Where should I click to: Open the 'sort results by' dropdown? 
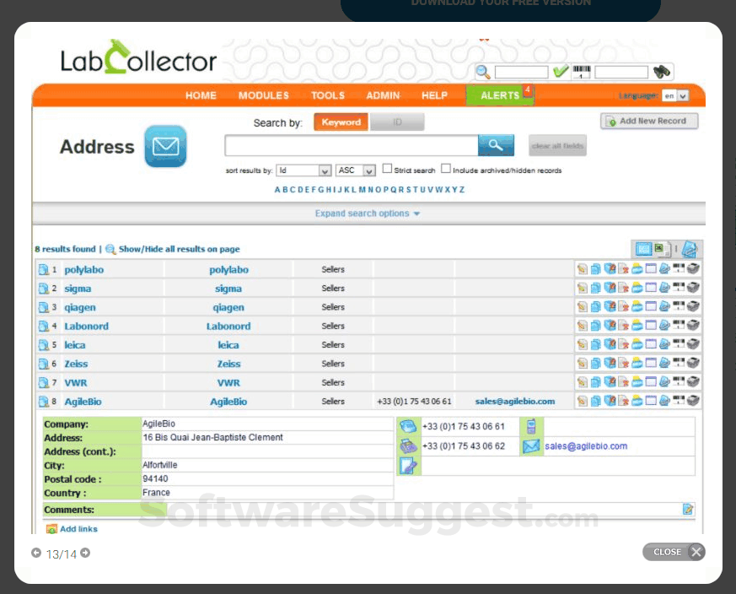(304, 169)
